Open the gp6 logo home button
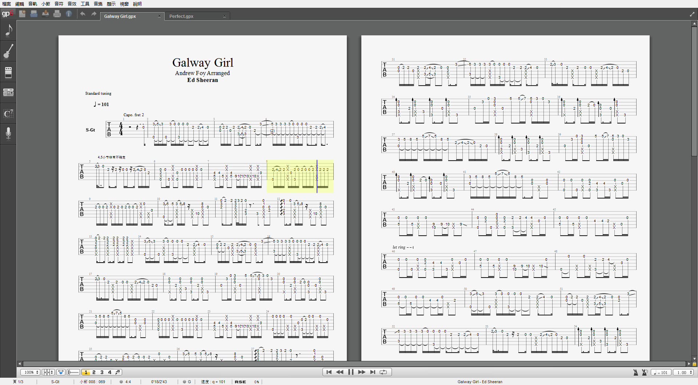This screenshot has width=698, height=385. pyautogui.click(x=8, y=14)
